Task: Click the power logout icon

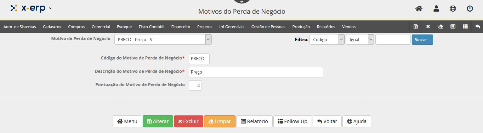Action: click(x=470, y=9)
